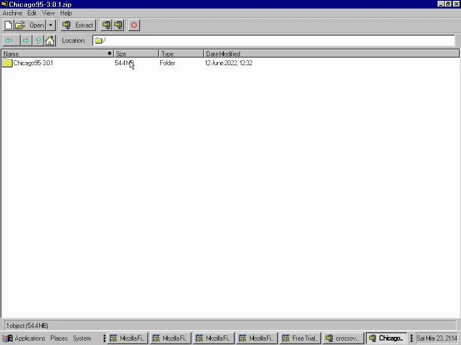Sort by the Name column header
This screenshot has height=345, width=461.
pyautogui.click(x=58, y=54)
